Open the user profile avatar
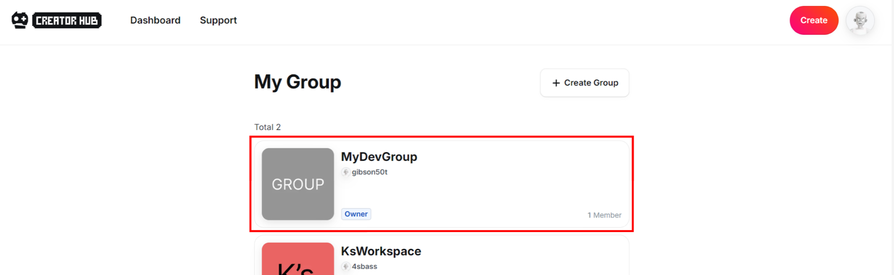 pos(860,20)
